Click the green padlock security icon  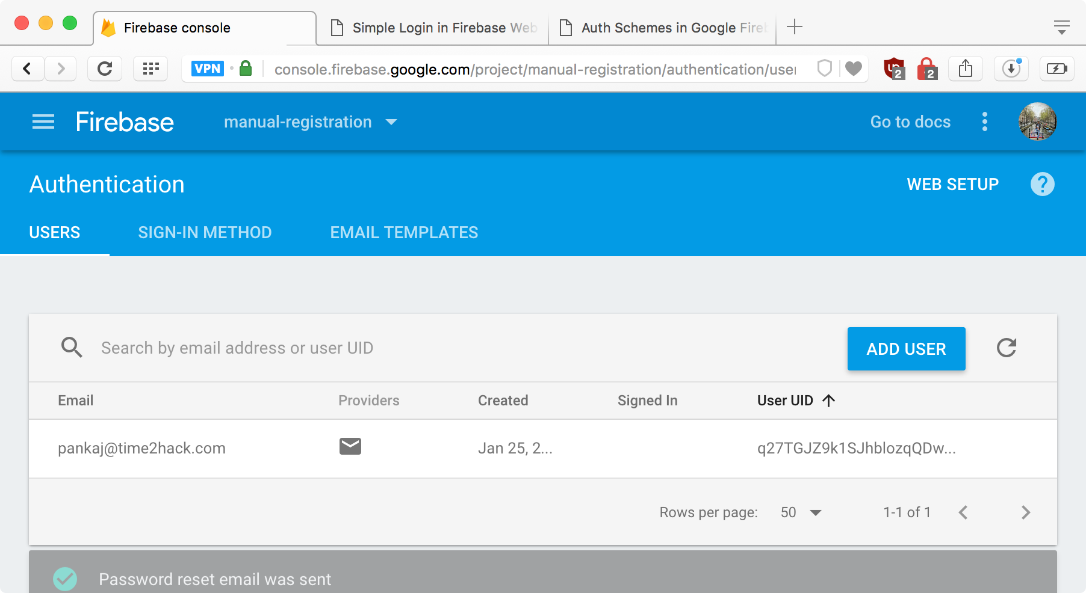tap(246, 68)
